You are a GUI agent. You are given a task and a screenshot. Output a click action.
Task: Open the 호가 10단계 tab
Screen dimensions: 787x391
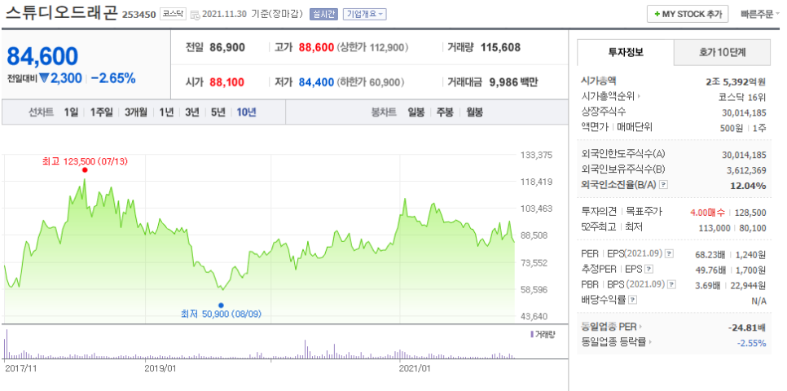coord(722,52)
